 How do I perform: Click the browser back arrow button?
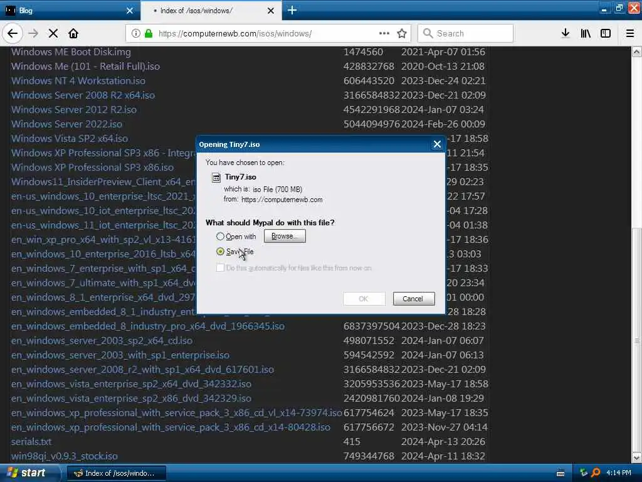[13, 33]
